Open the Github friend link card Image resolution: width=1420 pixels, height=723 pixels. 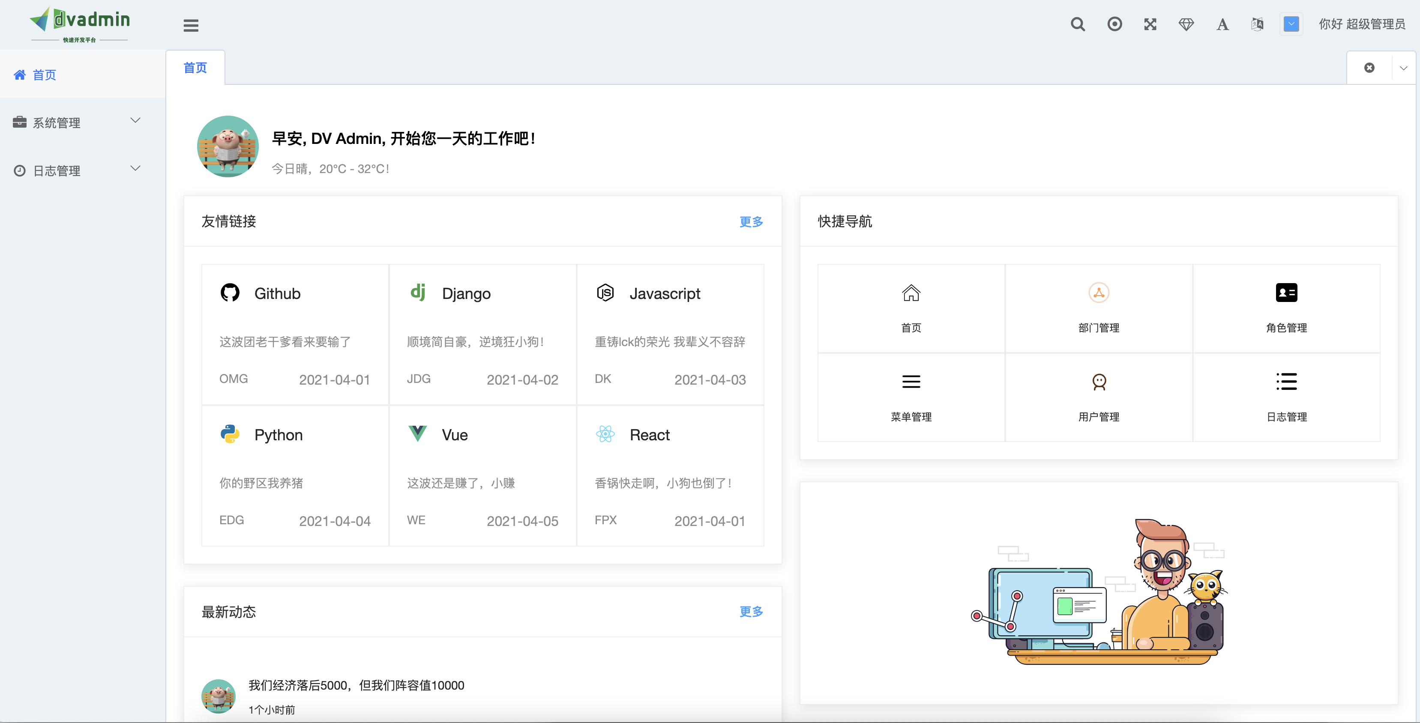pos(295,334)
